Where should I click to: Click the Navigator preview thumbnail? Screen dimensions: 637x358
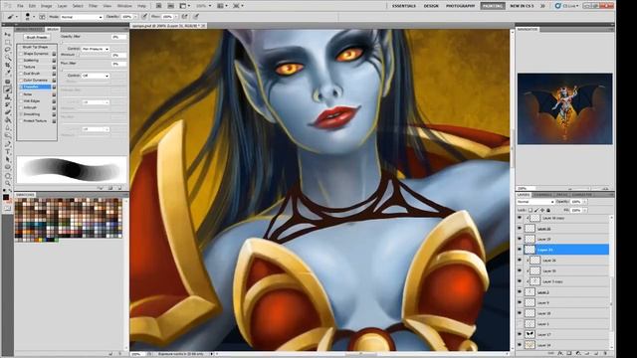[564, 108]
